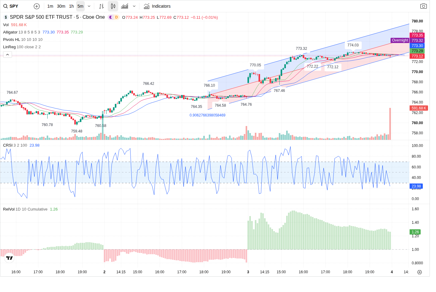Viewport: 436px width, 292px height.
Task: Select the LinReg indicator legend
Action: pos(9,47)
